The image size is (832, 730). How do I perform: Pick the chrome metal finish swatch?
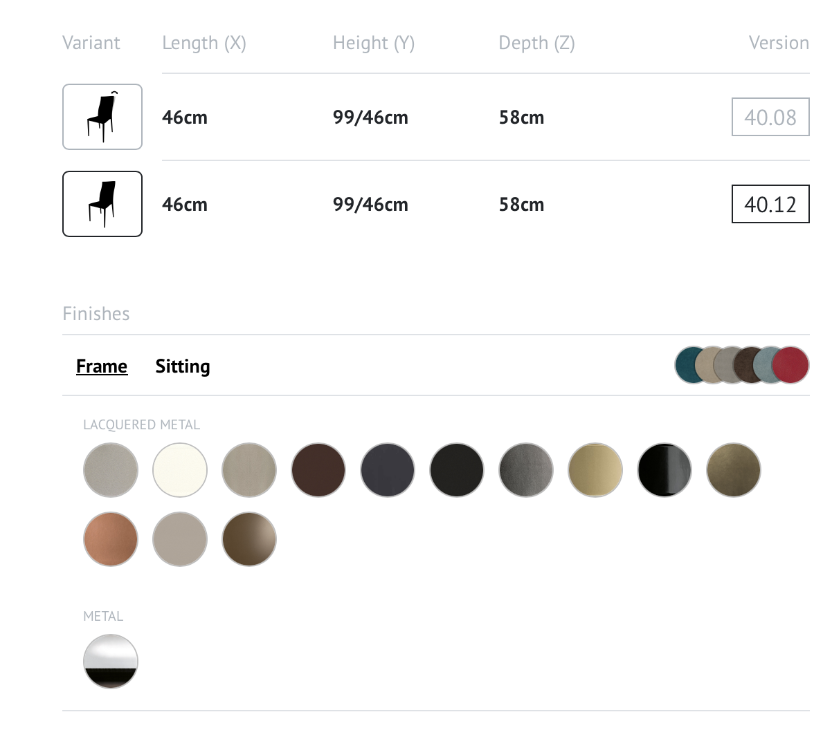(111, 662)
